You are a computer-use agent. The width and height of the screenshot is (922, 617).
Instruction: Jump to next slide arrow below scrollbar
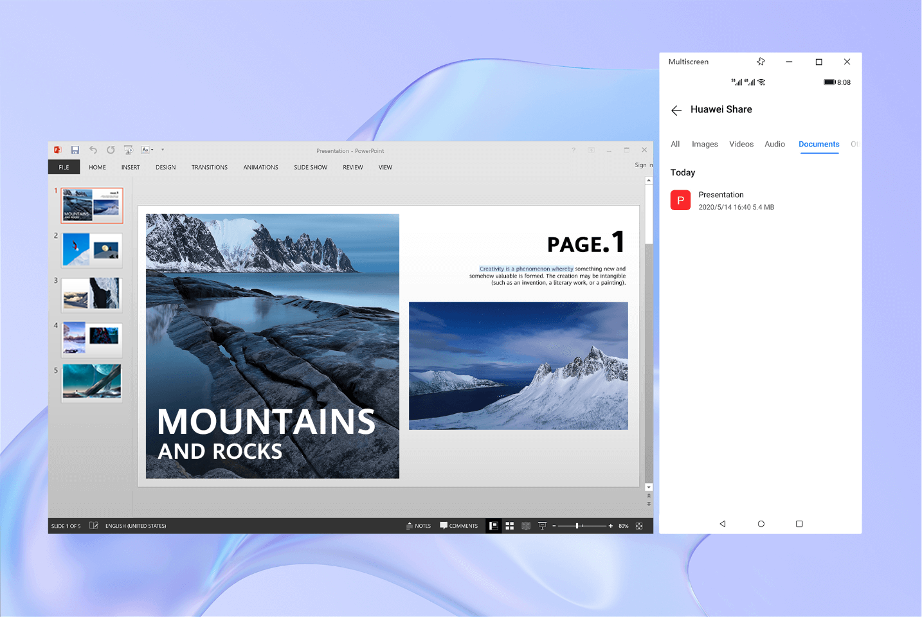(x=649, y=504)
